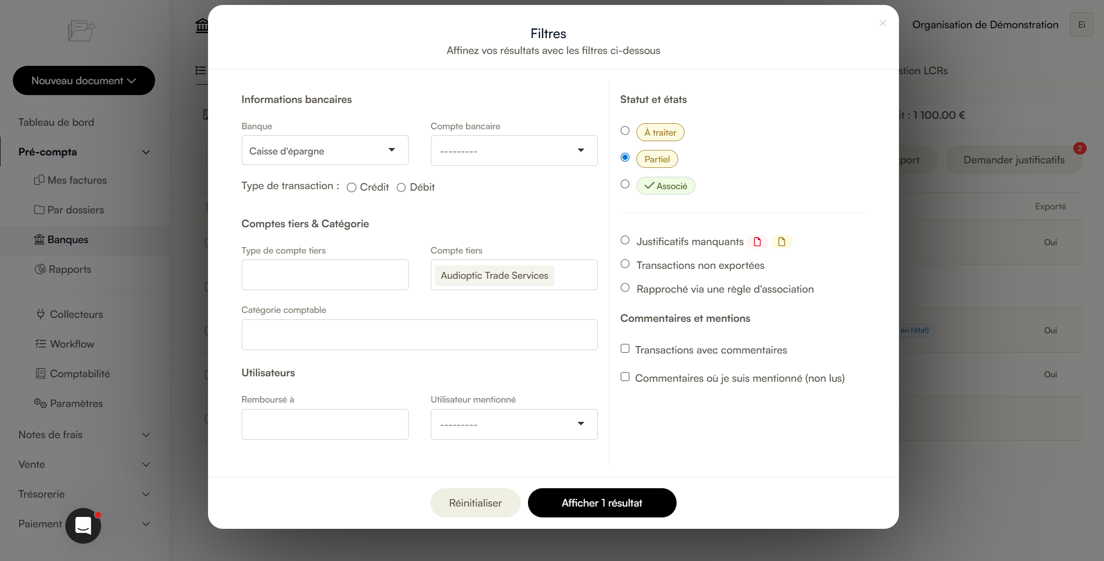The height and width of the screenshot is (561, 1104).
Task: Click the Exporté column header
Action: point(1051,206)
